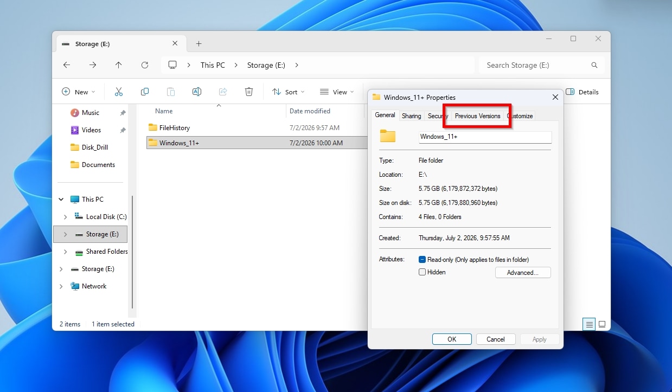
Task: Click chevron after Storage (E:) in path
Action: tap(297, 65)
